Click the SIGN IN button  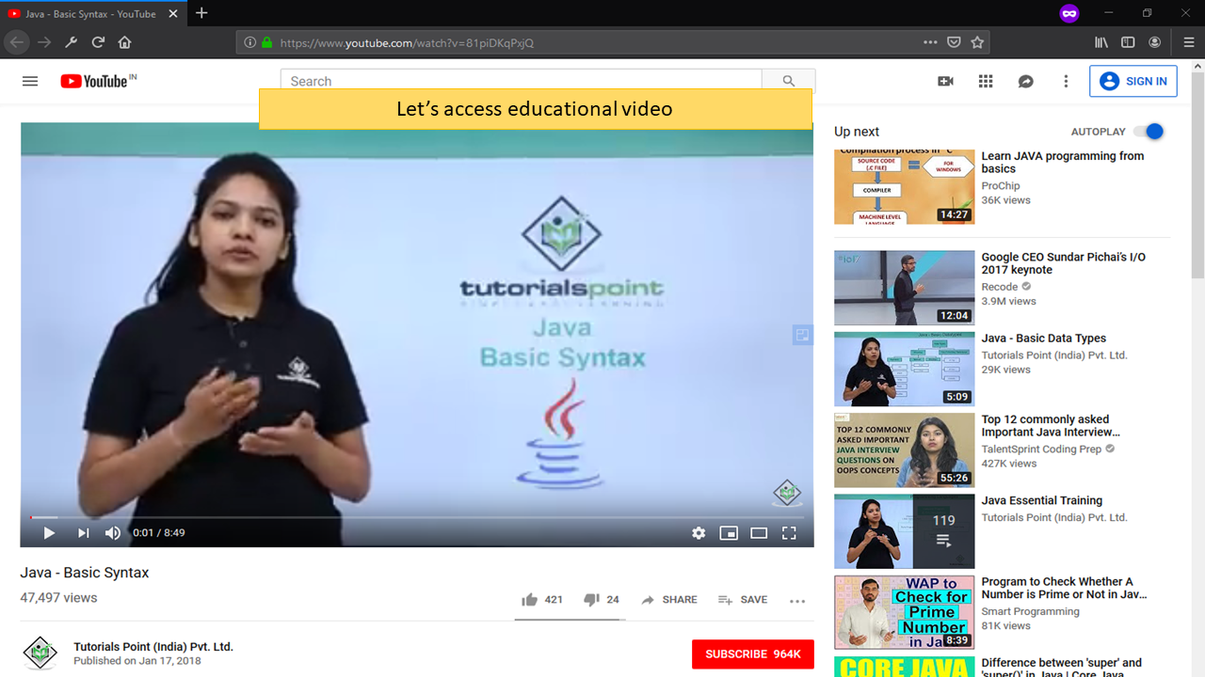tap(1133, 81)
